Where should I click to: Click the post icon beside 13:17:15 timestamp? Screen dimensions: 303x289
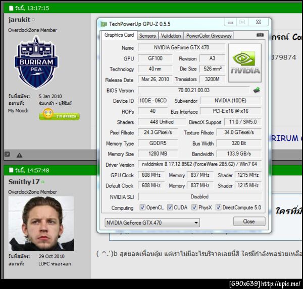click(x=11, y=8)
